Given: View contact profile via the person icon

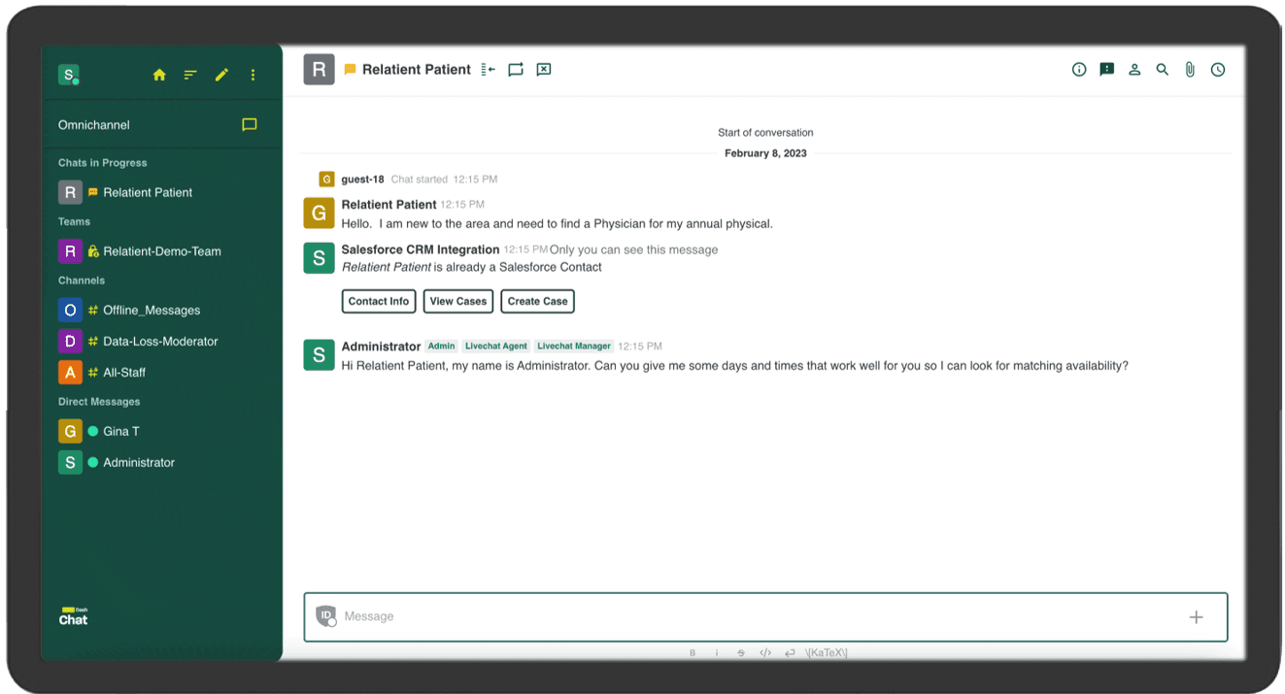Looking at the screenshot, I should pos(1134,69).
